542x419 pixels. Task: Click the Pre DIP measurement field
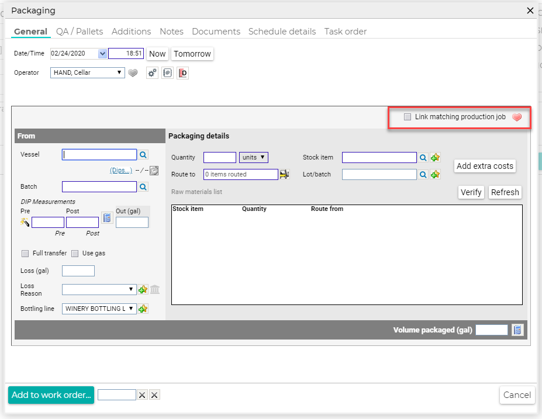coord(48,223)
